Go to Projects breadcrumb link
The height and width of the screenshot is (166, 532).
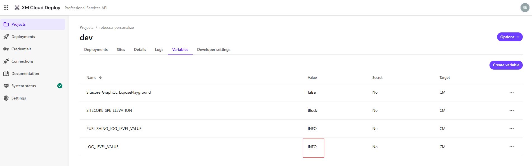point(86,27)
